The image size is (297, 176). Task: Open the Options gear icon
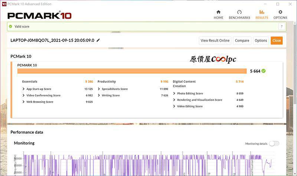pyautogui.click(x=280, y=12)
